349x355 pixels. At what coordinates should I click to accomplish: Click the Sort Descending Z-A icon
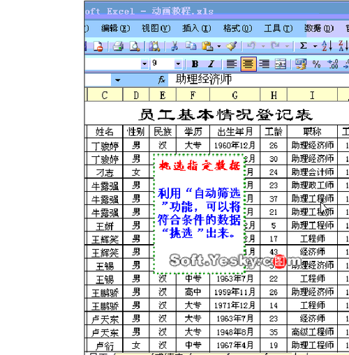[x=343, y=46]
